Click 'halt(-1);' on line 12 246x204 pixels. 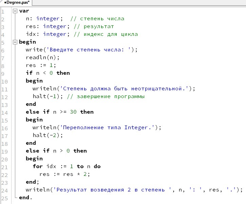48,96
